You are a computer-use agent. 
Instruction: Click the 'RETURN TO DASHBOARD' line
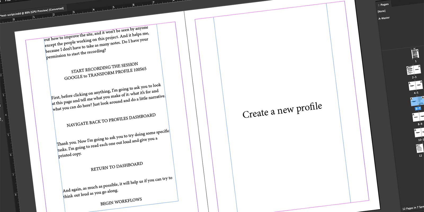coord(117,166)
